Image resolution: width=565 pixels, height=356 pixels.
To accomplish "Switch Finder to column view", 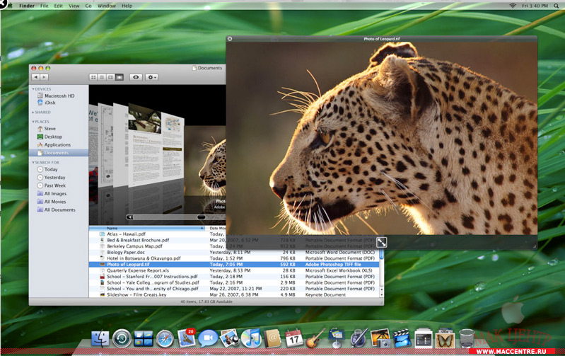I will click(110, 77).
